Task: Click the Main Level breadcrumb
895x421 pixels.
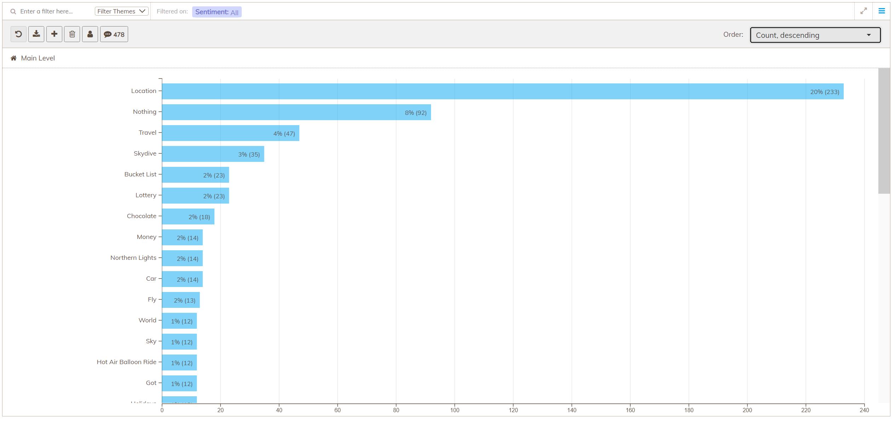Action: (38, 58)
